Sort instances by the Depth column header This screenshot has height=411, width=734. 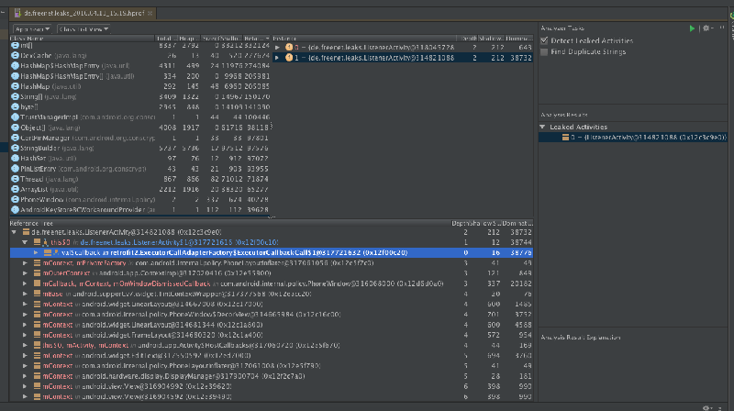467,39
